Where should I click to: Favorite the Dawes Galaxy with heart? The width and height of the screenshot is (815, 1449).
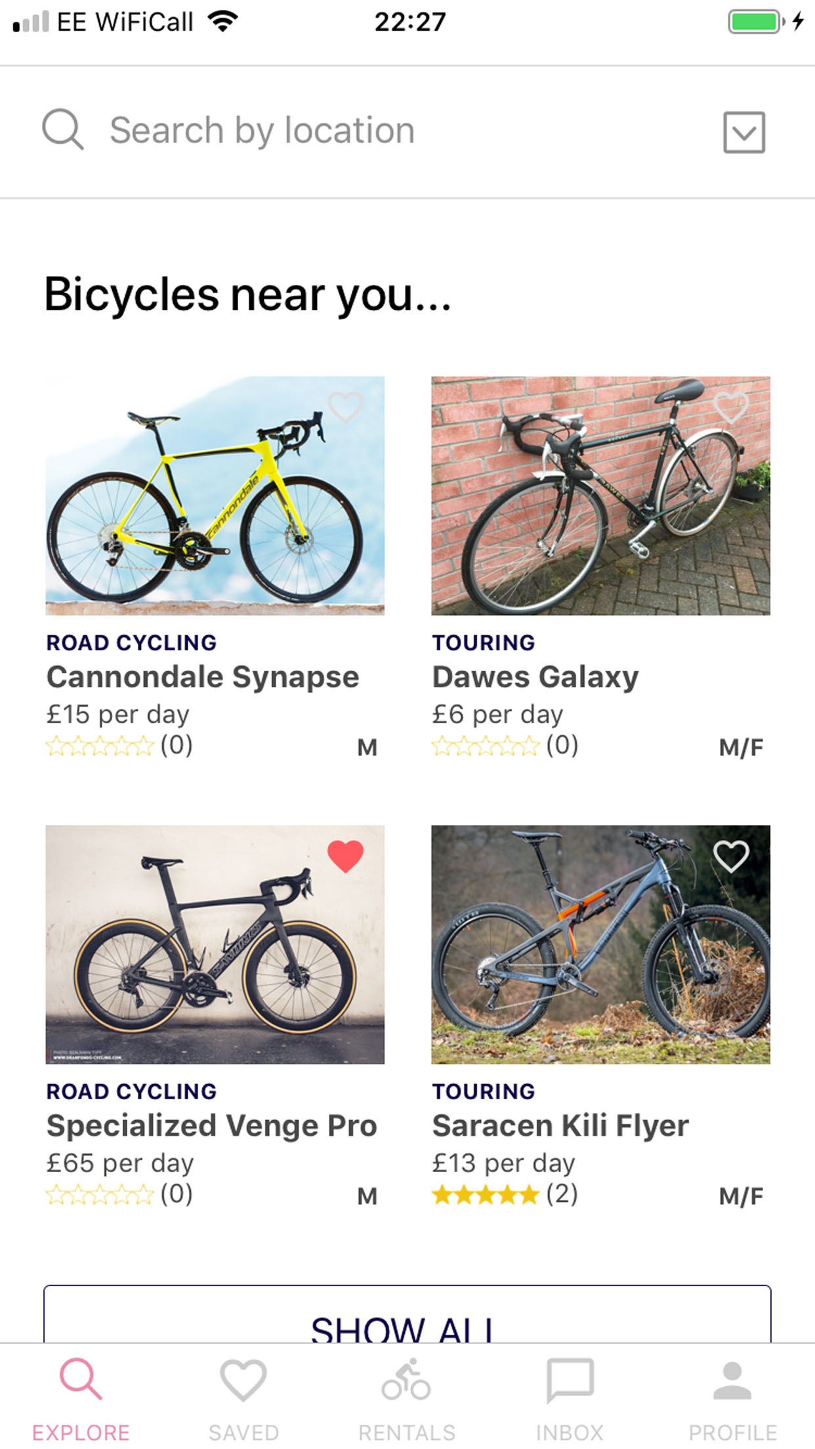click(x=730, y=407)
